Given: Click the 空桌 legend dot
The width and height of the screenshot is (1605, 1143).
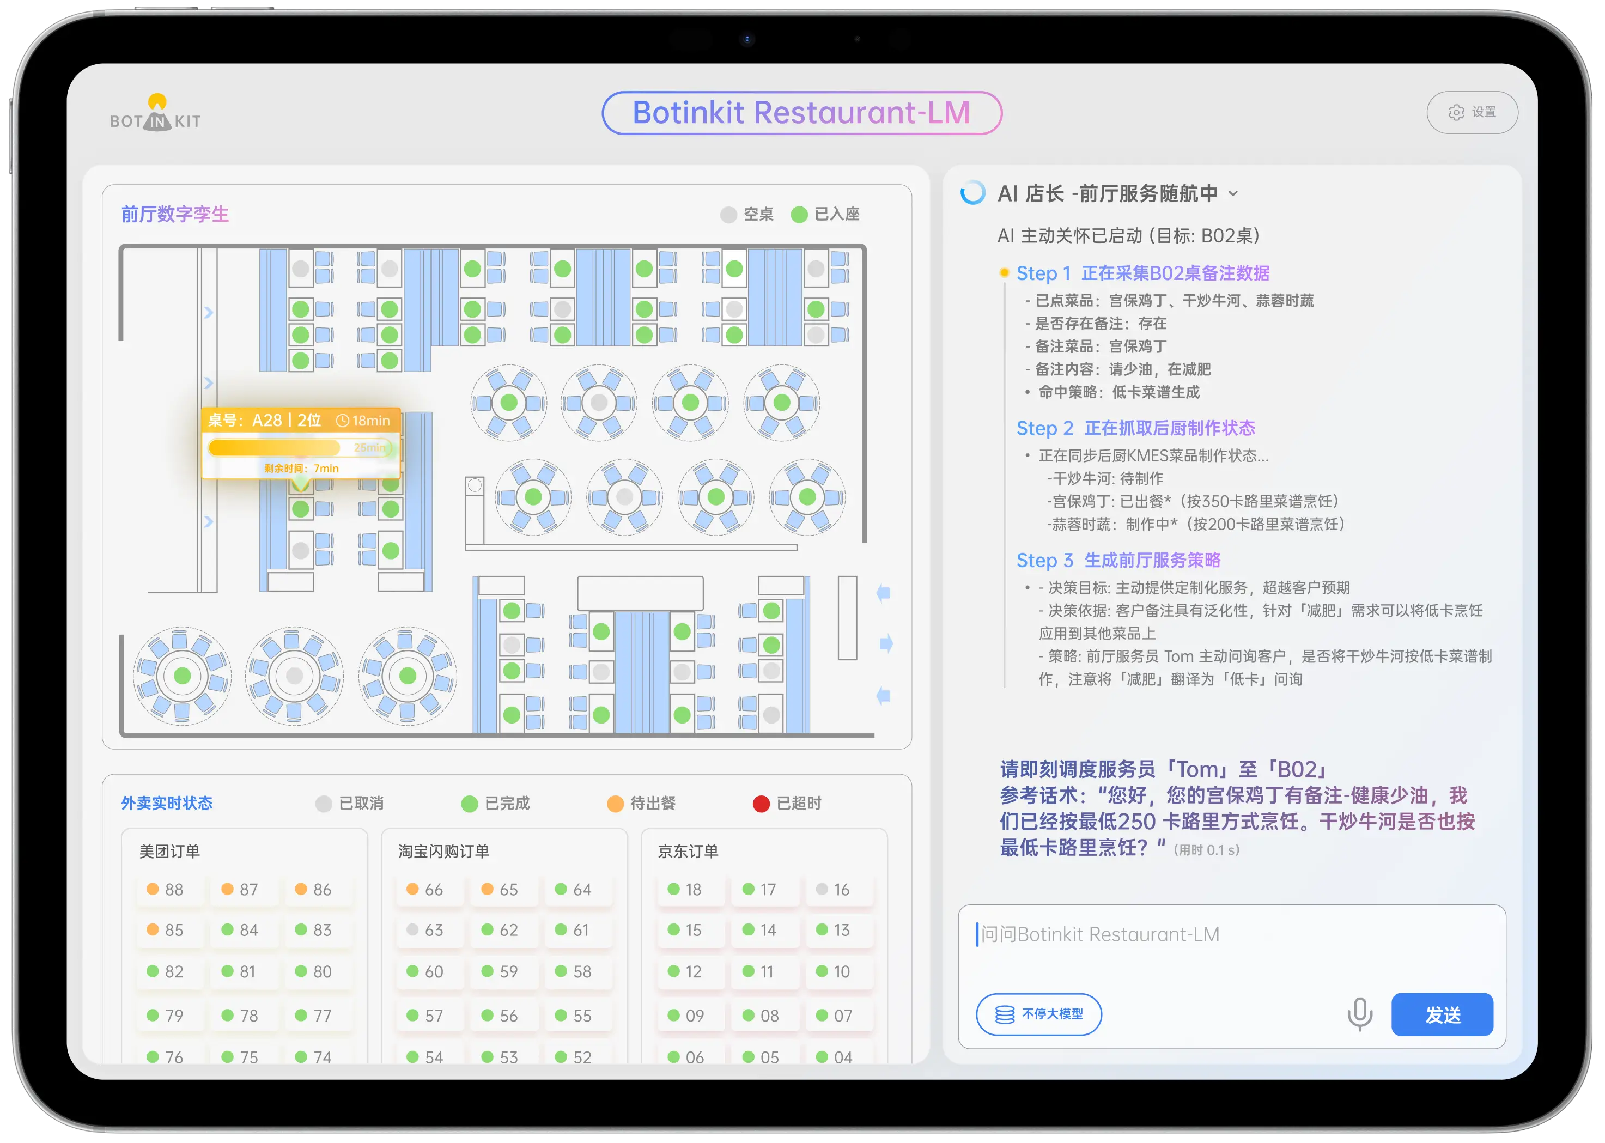Looking at the screenshot, I should pos(728,215).
